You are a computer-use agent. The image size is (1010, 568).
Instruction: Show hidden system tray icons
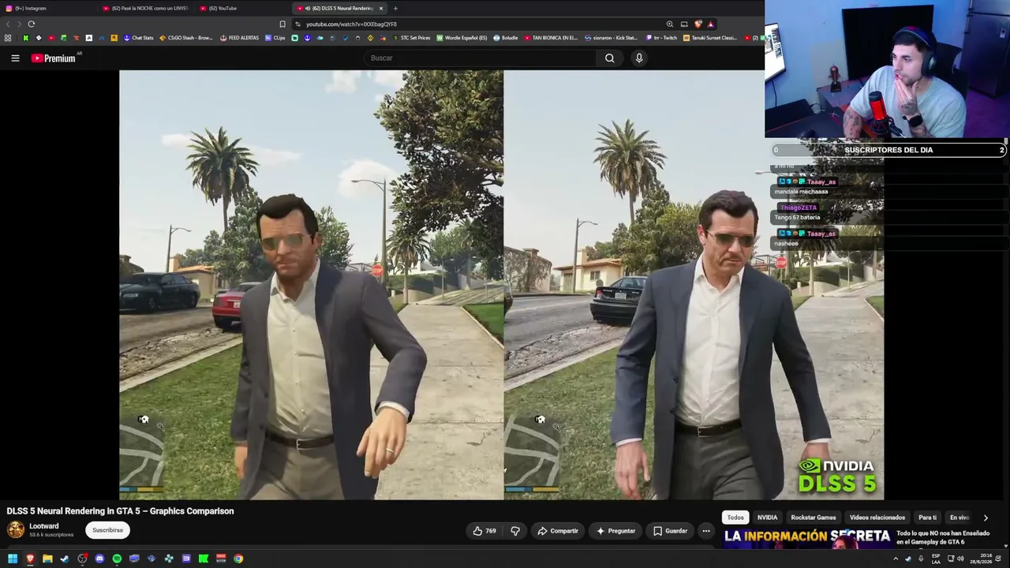click(x=896, y=559)
